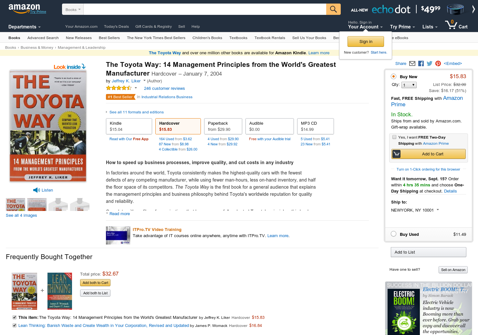Click the Amazon logo

pos(24,8)
